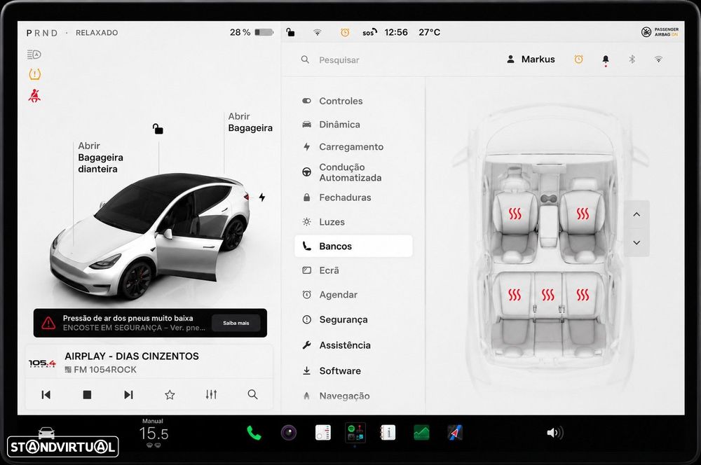Image resolution: width=701 pixels, height=465 pixels.
Task: Tap the unlock padlock above the car
Action: click(x=158, y=129)
